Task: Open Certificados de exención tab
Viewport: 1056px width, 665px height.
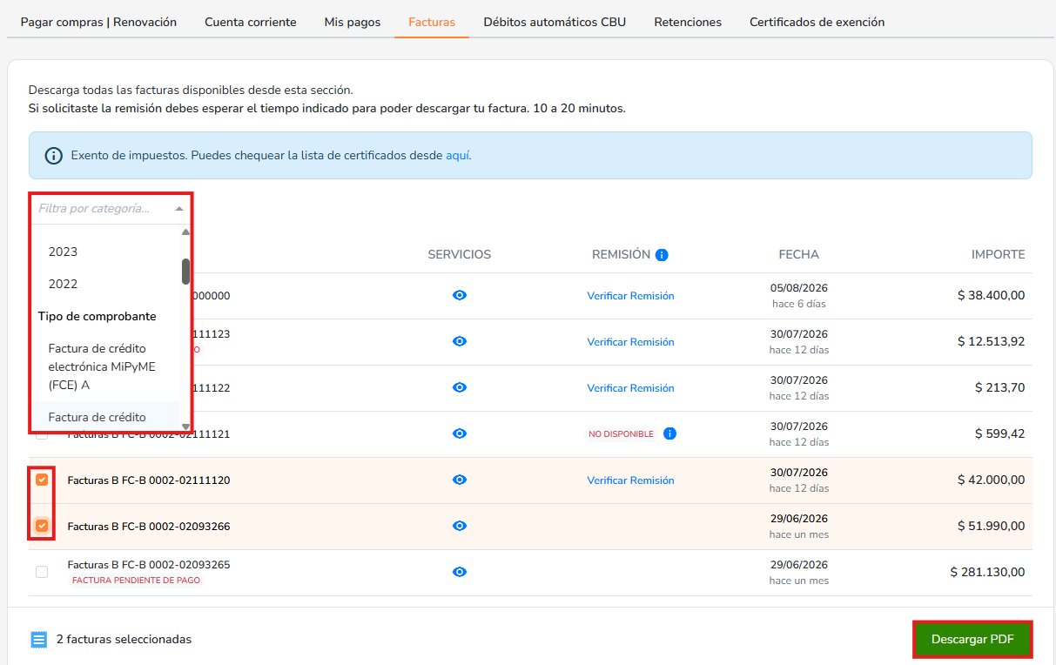Action: coord(817,22)
